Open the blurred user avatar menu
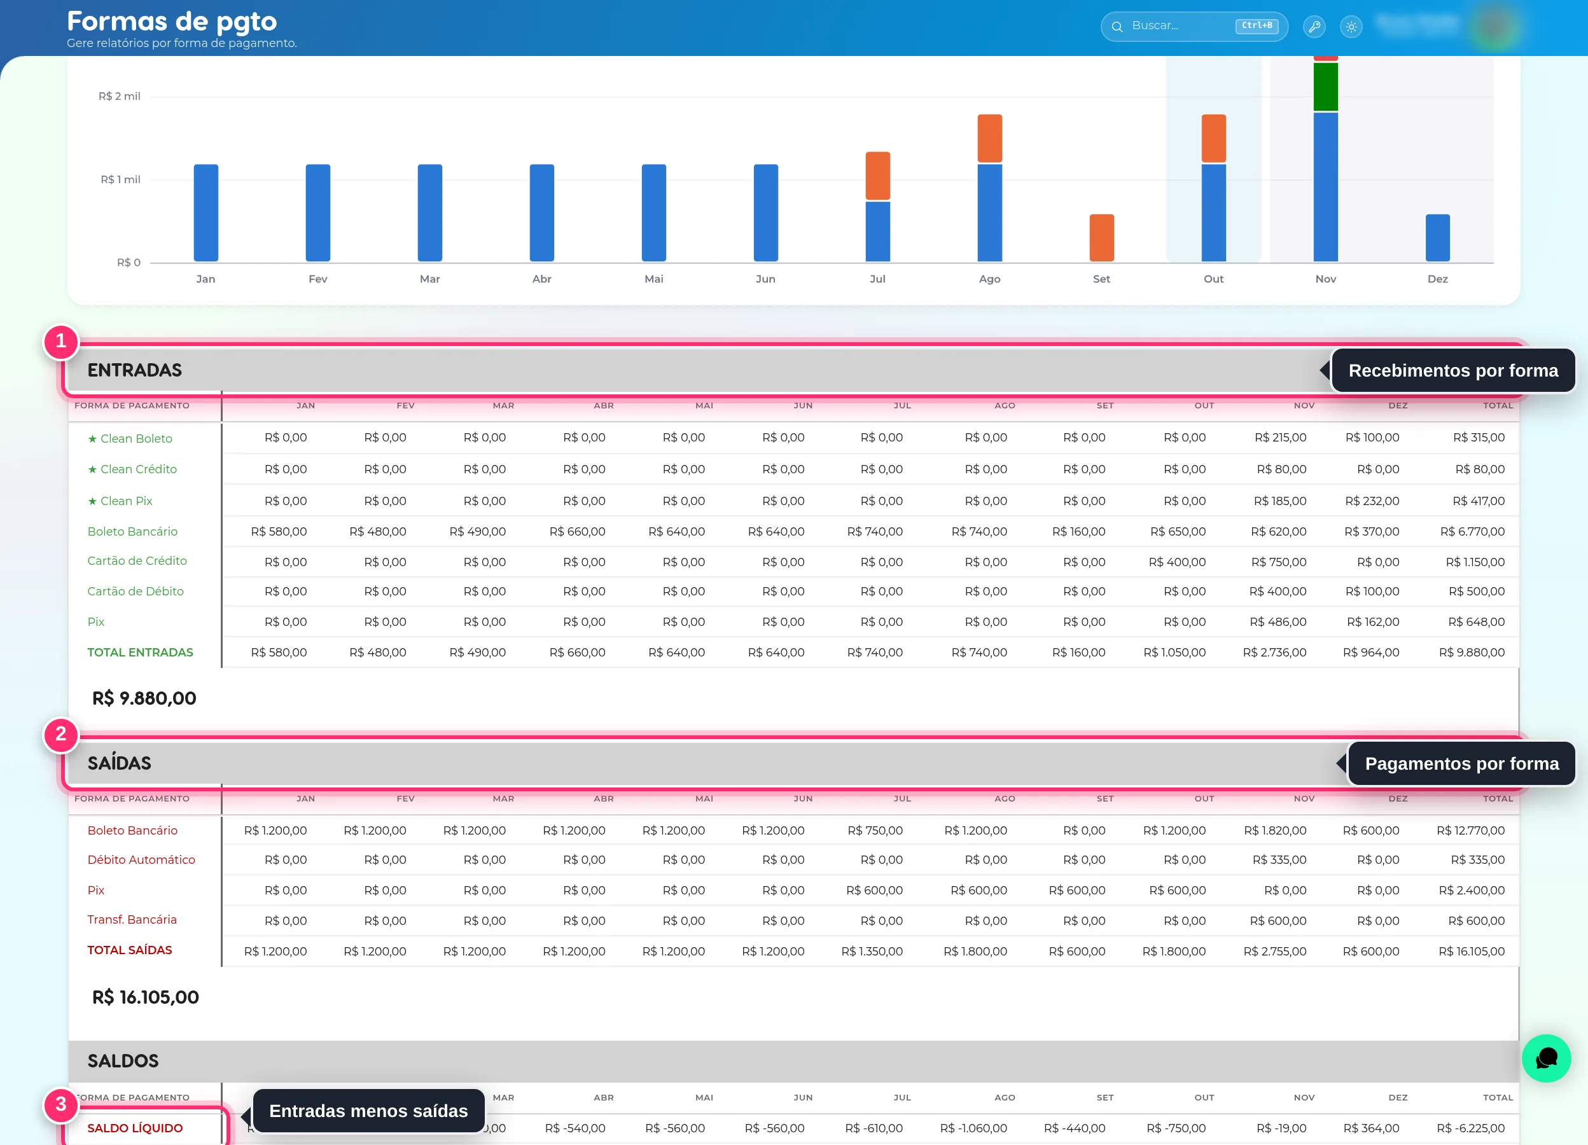The height and width of the screenshot is (1145, 1588). pos(1494,27)
